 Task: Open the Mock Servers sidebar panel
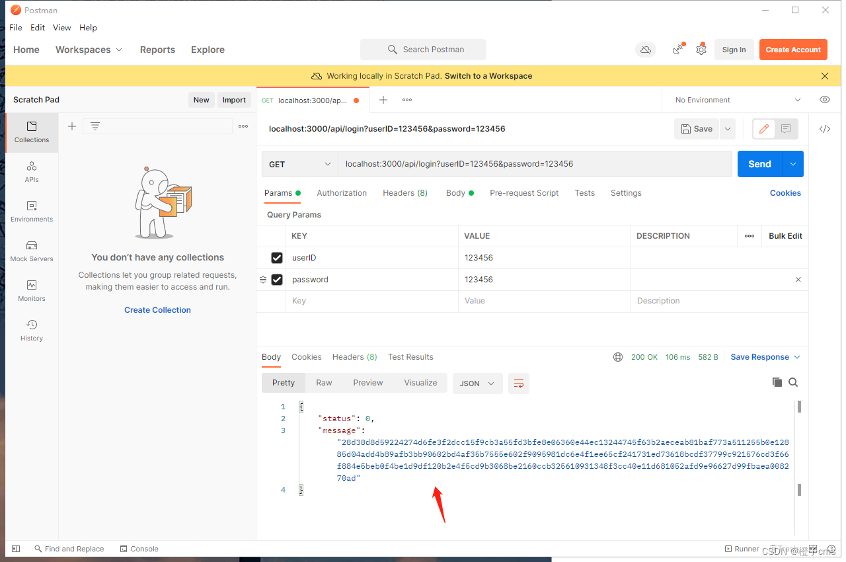click(32, 251)
